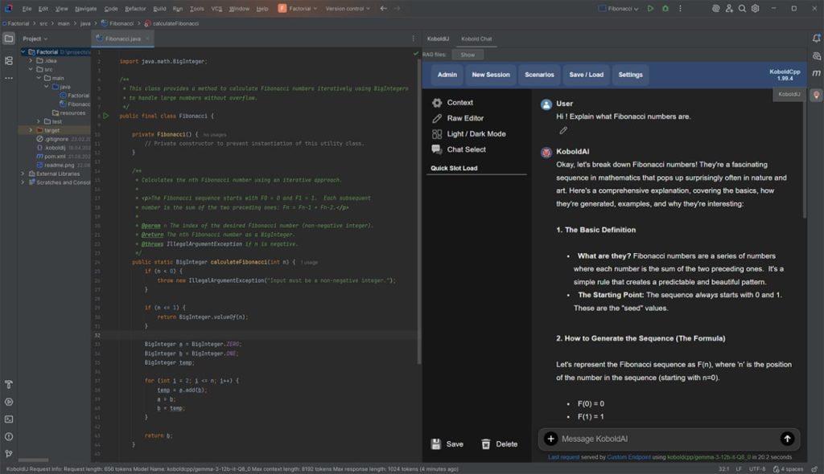The width and height of the screenshot is (824, 474).
Task: Open the KoboldIJ tool window icon
Action: pyautogui.click(x=816, y=95)
